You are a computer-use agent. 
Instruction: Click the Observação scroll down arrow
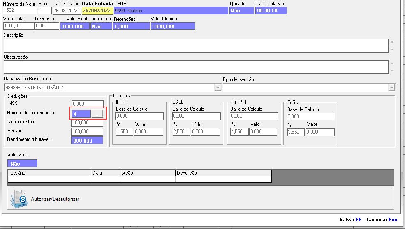click(x=392, y=70)
